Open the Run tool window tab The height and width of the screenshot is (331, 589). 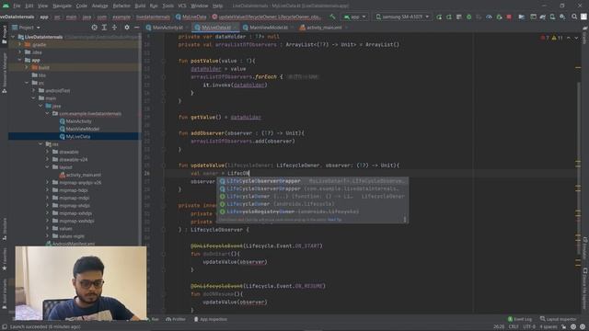pyautogui.click(x=155, y=319)
